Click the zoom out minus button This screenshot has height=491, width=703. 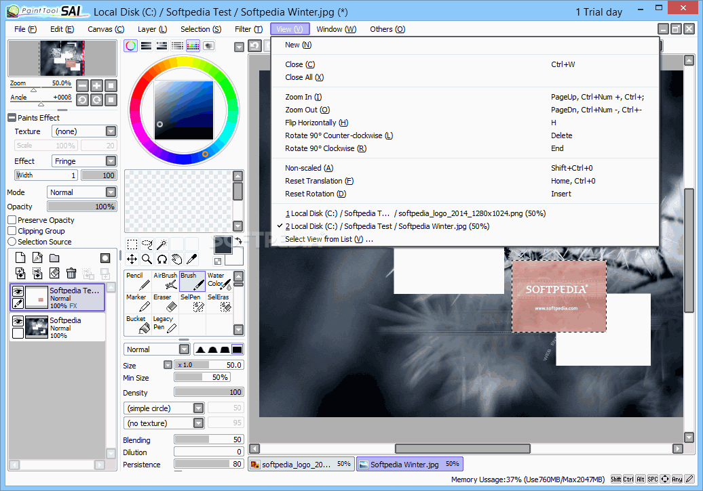coord(83,85)
